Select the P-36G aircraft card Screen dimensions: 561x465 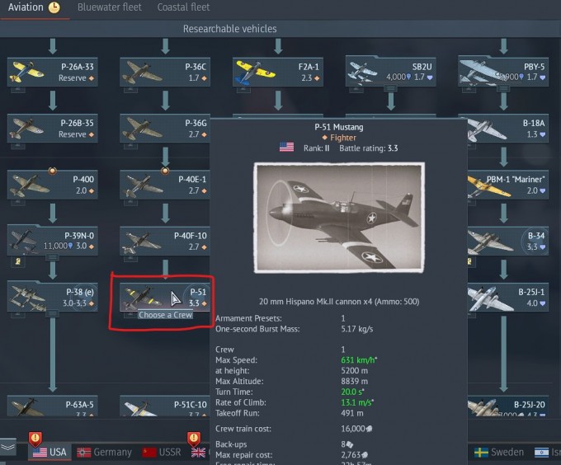pyautogui.click(x=165, y=129)
